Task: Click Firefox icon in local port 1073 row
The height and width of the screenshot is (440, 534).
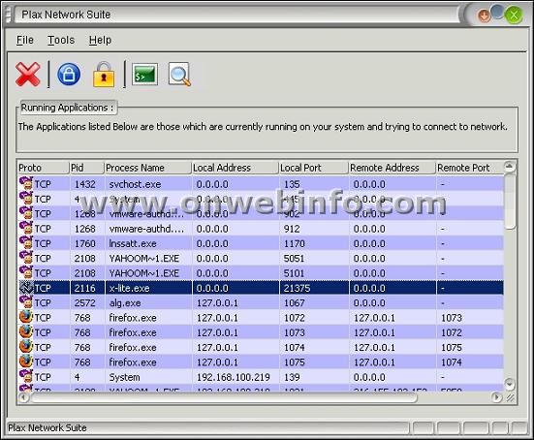Action: click(26, 332)
